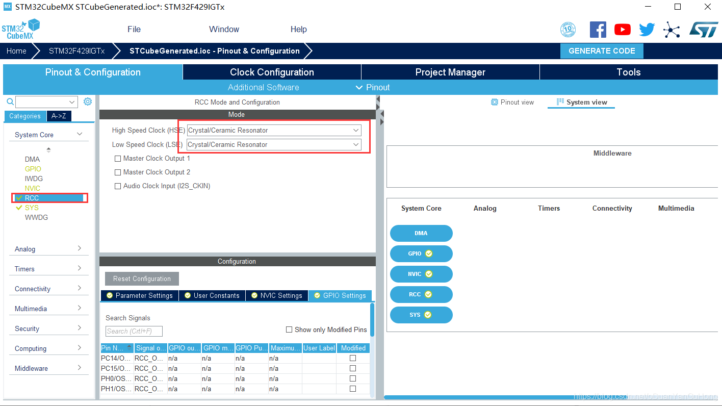722x406 pixels.
Task: Collapse the System Core category
Action: 80,134
